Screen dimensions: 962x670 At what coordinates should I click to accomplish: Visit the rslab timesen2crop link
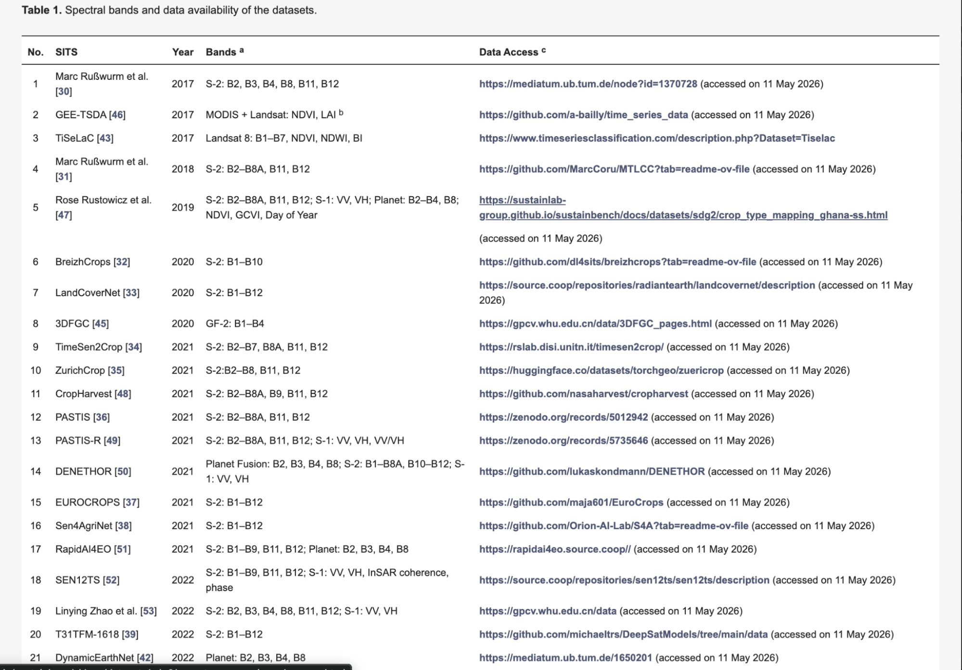[571, 347]
